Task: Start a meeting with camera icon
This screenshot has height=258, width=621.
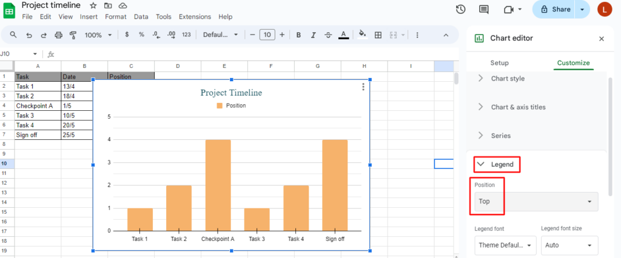Action: click(509, 10)
